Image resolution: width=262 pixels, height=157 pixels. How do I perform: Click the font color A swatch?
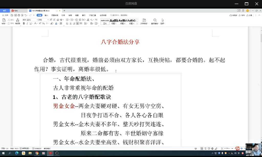pyautogui.click(x=56, y=24)
